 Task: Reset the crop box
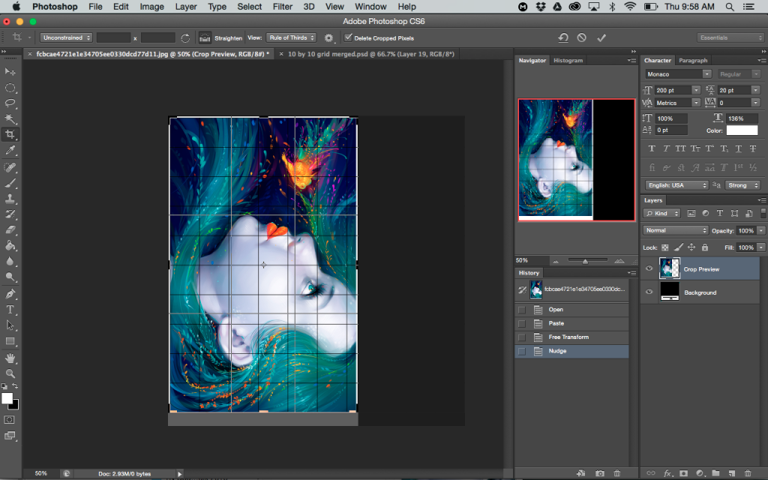pyautogui.click(x=562, y=37)
